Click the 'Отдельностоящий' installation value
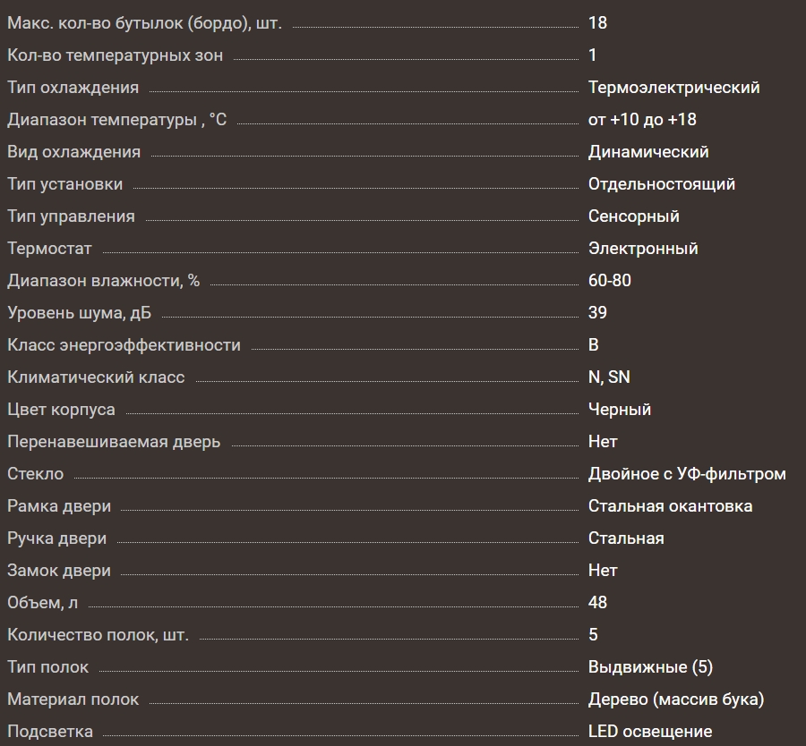The height and width of the screenshot is (746, 806). pos(662,184)
